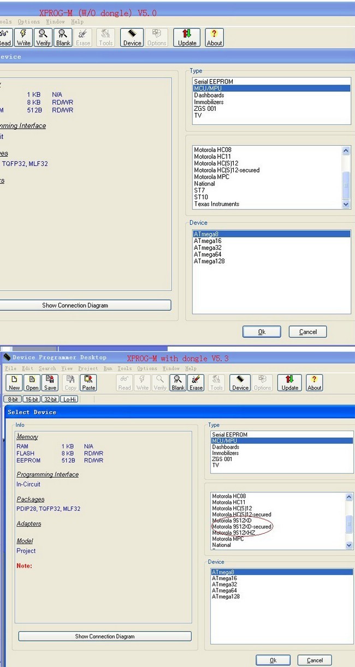Click Save icon in V5.3 toolbar
Screen dimensions: 355x667
[x=50, y=383]
